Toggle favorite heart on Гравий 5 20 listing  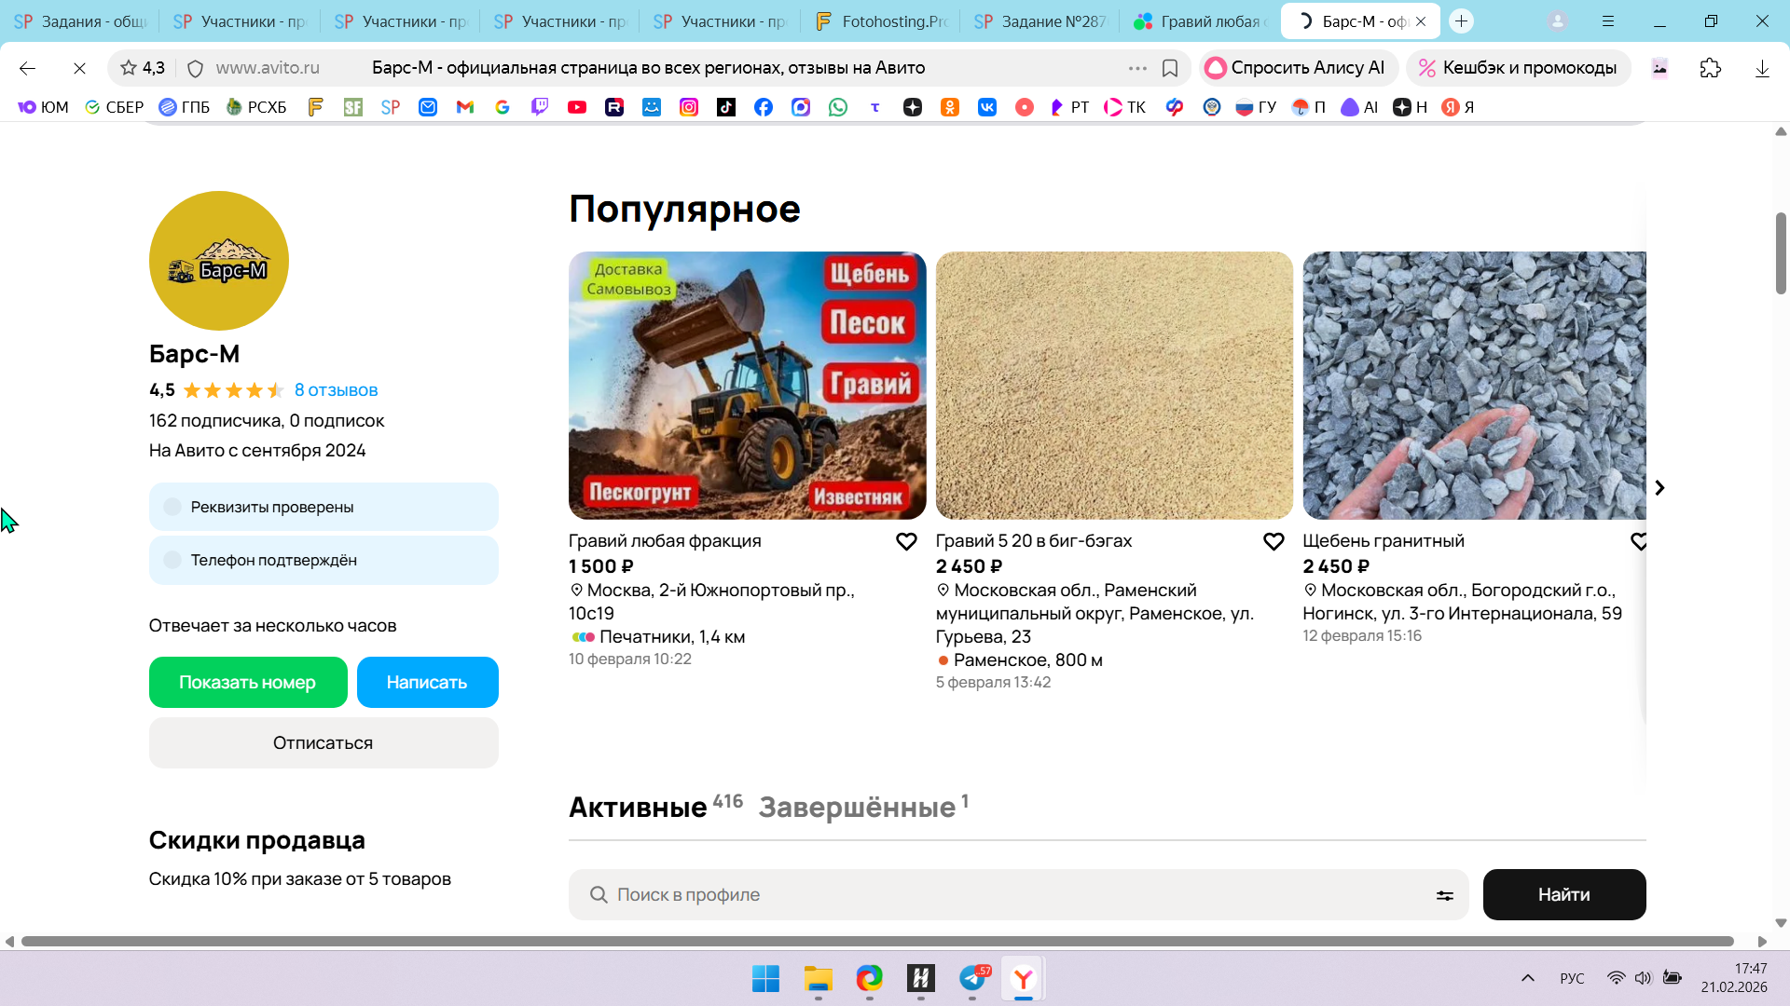click(1274, 541)
